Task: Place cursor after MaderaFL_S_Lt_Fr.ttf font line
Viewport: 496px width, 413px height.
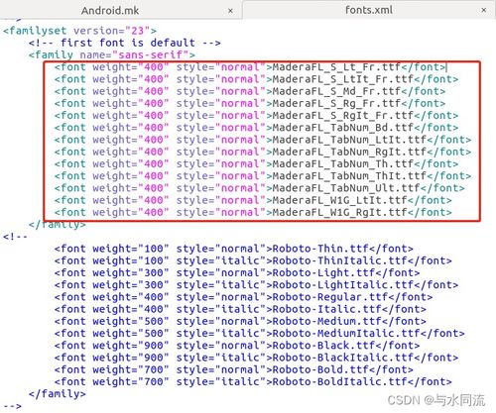Action: point(446,67)
